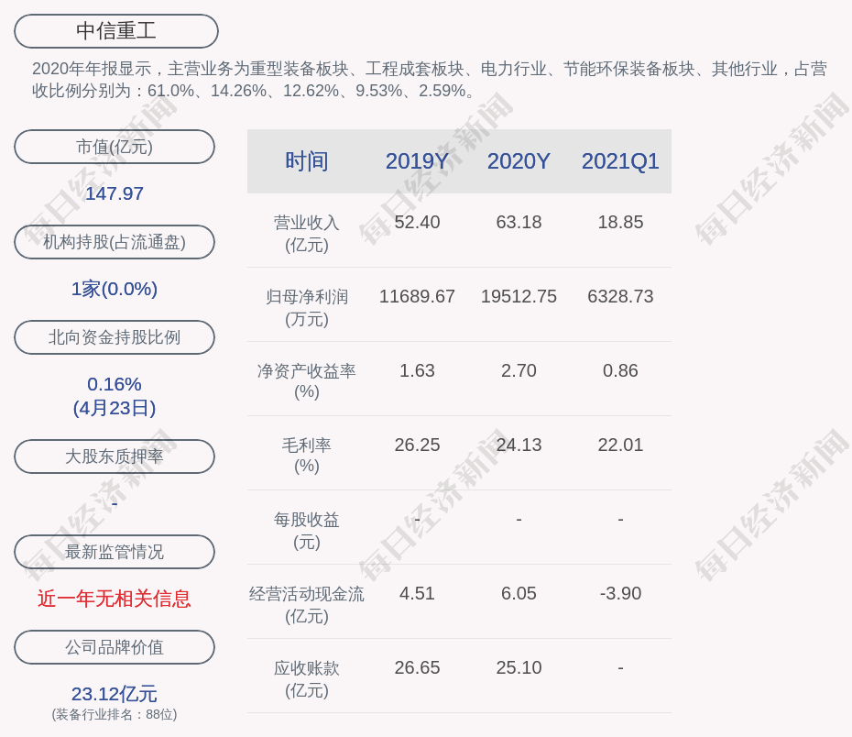Click the ROE value 1.63

[x=418, y=370]
